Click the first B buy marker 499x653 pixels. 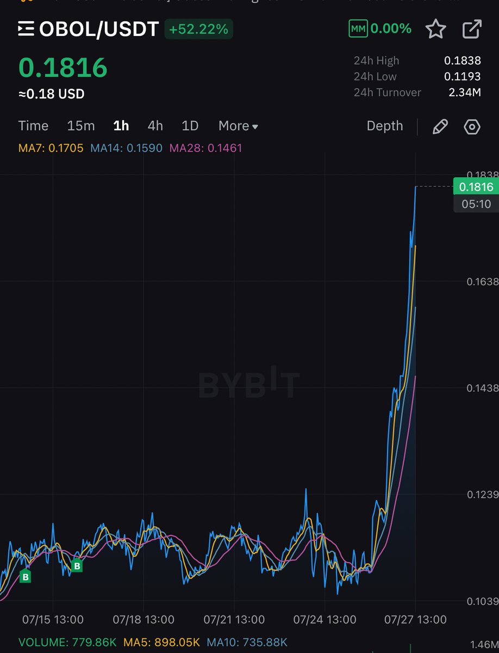pos(25,576)
